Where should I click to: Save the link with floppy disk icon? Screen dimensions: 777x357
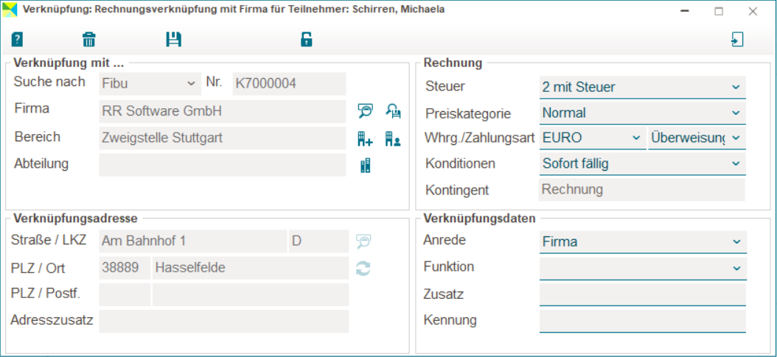pos(173,40)
